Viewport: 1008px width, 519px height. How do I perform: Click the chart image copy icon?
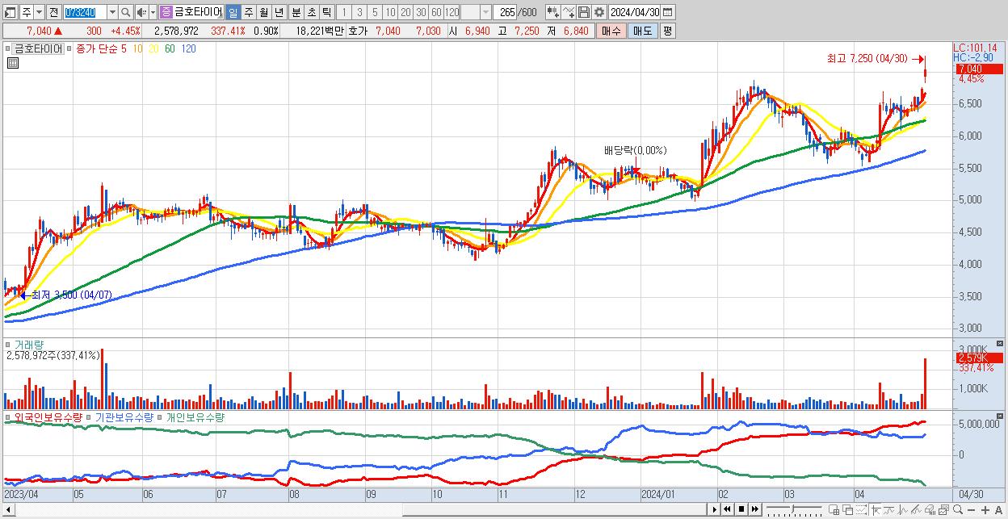point(943,509)
